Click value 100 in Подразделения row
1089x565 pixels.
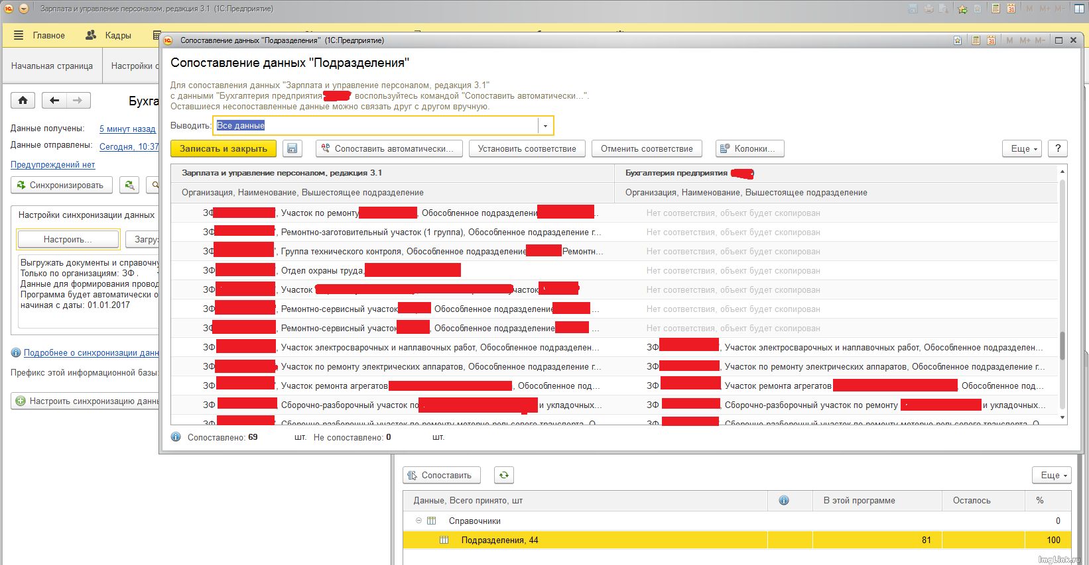tap(1053, 540)
